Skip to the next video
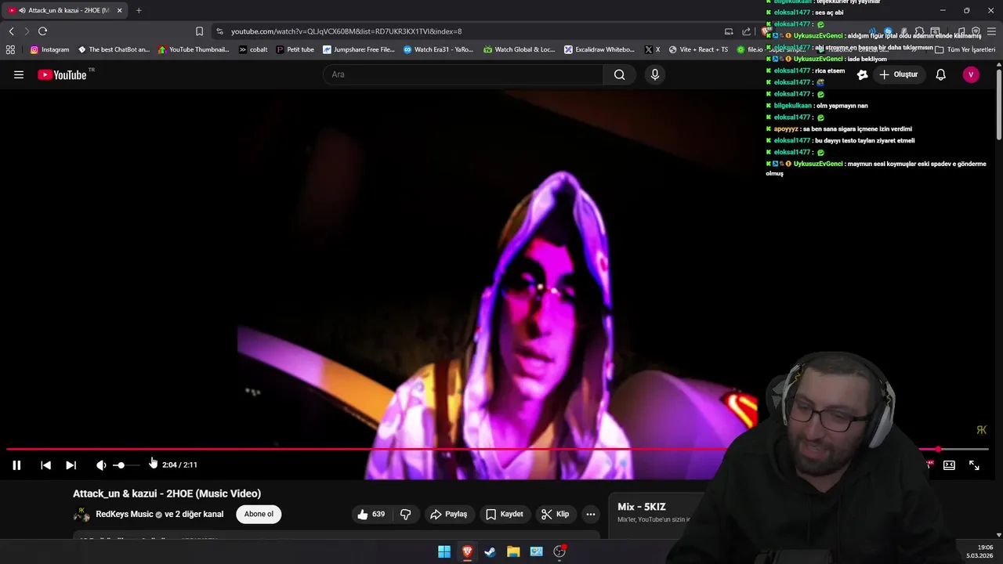The image size is (1003, 564). [71, 465]
